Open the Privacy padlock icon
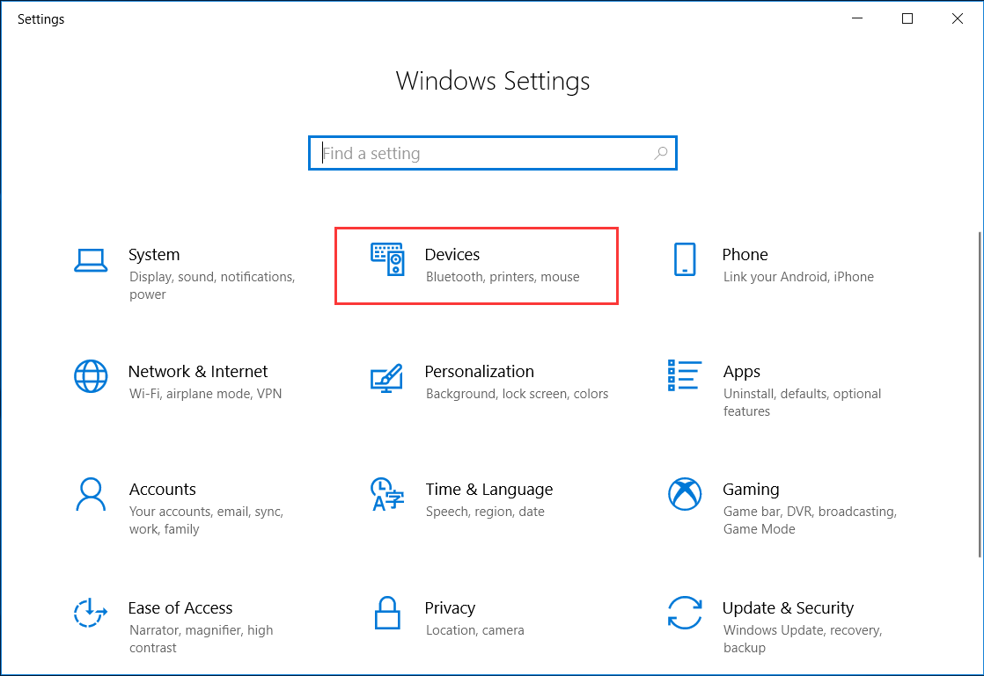This screenshot has width=984, height=676. (387, 613)
